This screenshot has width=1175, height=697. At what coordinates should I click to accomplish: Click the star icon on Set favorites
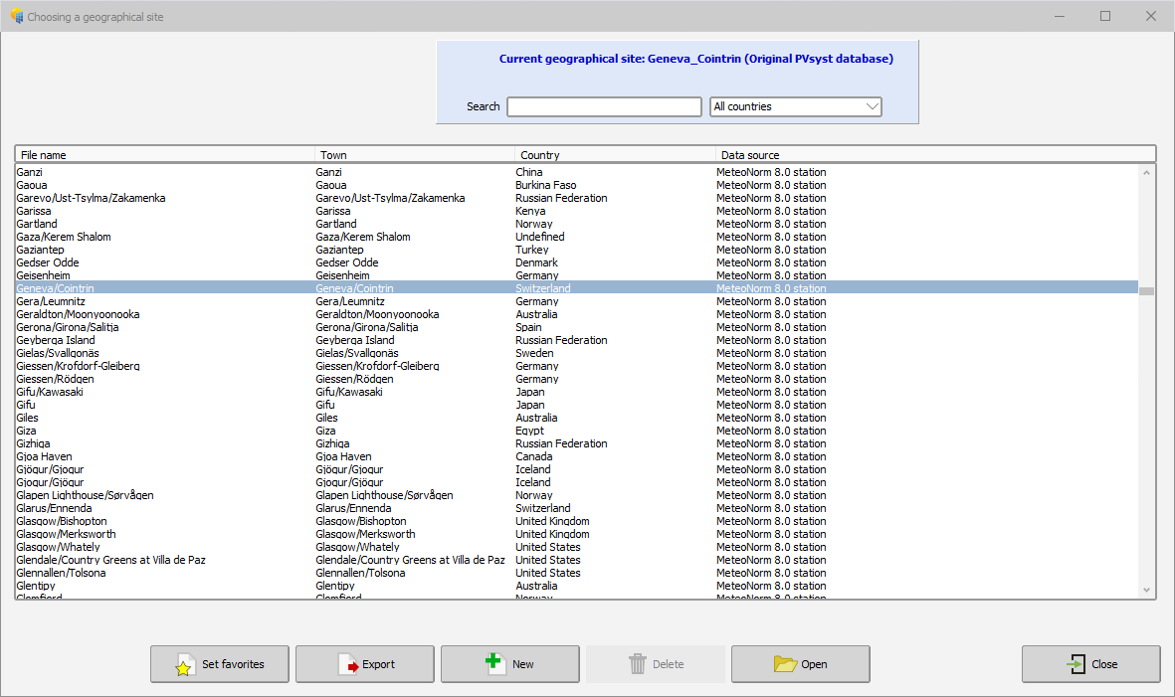(x=184, y=665)
